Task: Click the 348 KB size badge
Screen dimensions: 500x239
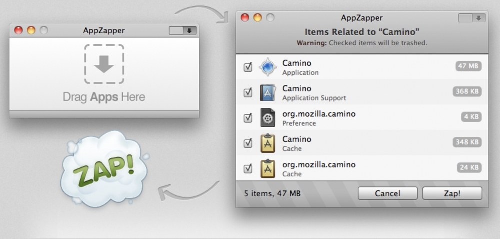Action: tap(467, 142)
